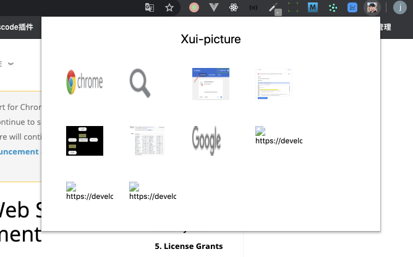Select the code snippet document thumbnail
The height and width of the screenshot is (257, 413).
click(x=274, y=84)
